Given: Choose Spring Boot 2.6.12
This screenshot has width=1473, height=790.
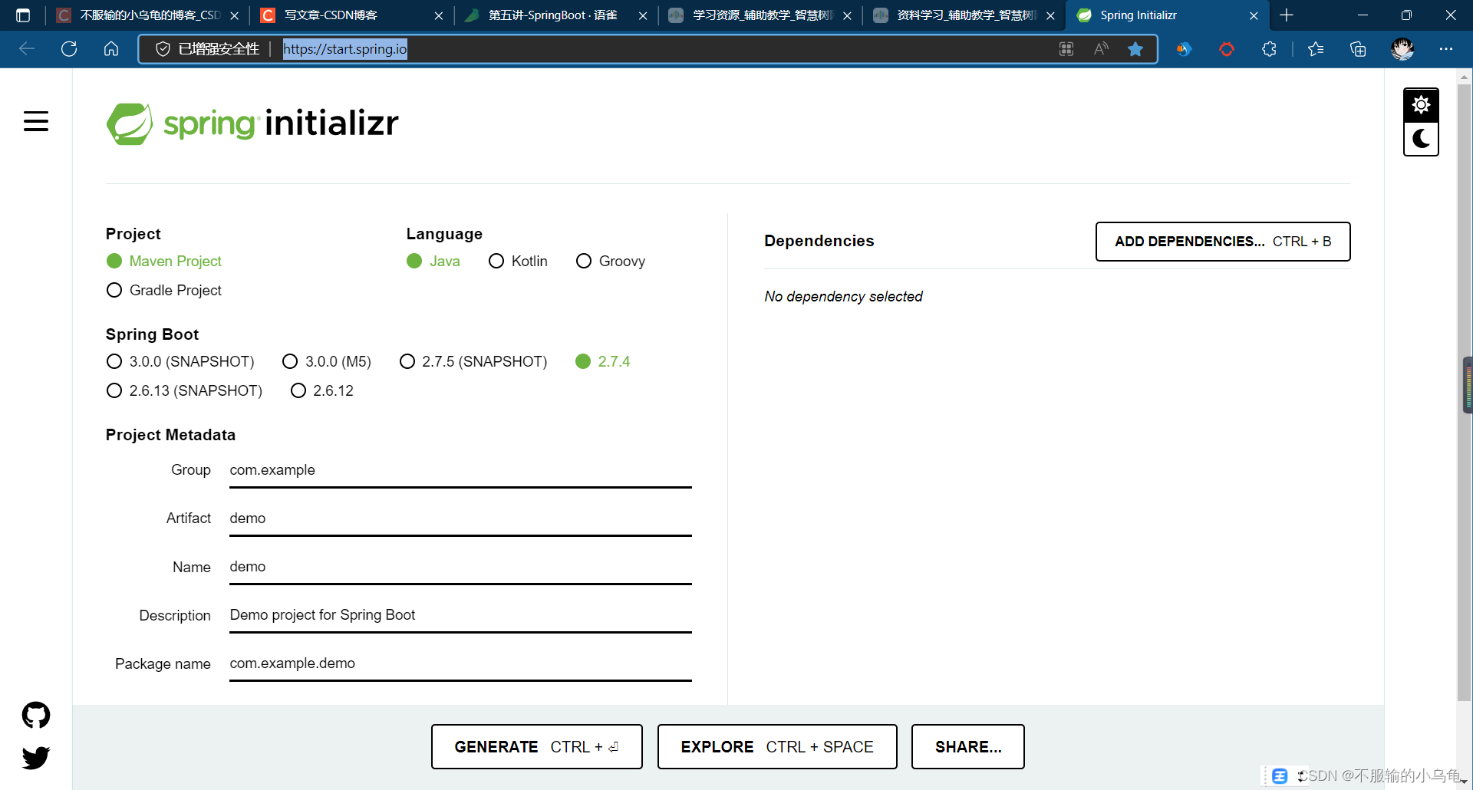Looking at the screenshot, I should coord(322,390).
